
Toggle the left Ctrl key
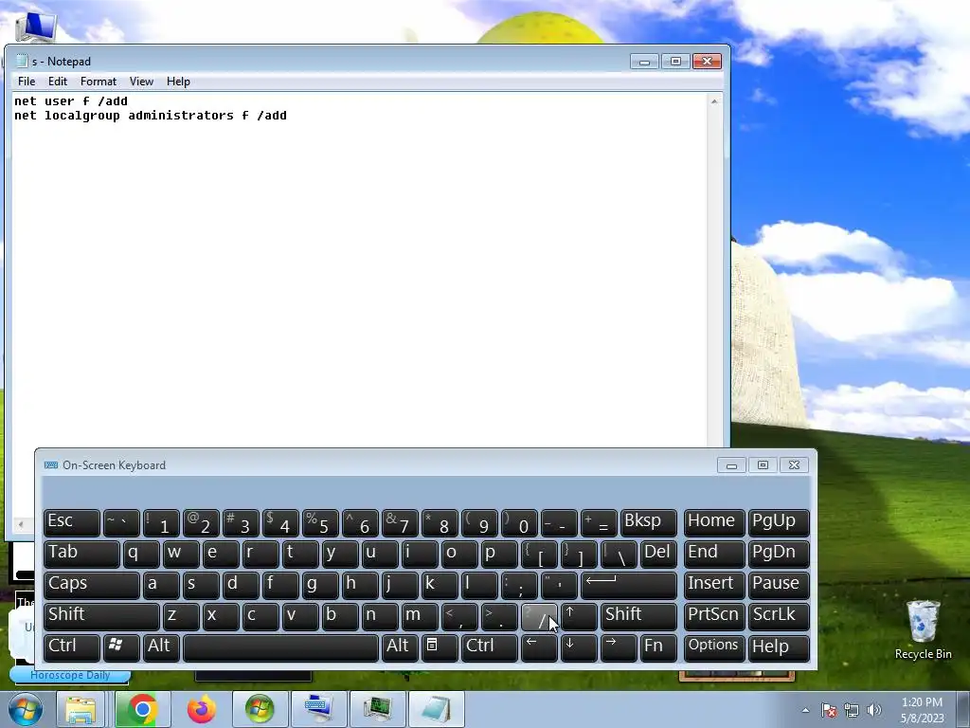[x=72, y=647]
